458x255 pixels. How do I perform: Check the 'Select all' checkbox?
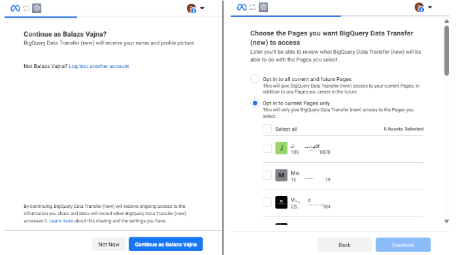pyautogui.click(x=267, y=129)
